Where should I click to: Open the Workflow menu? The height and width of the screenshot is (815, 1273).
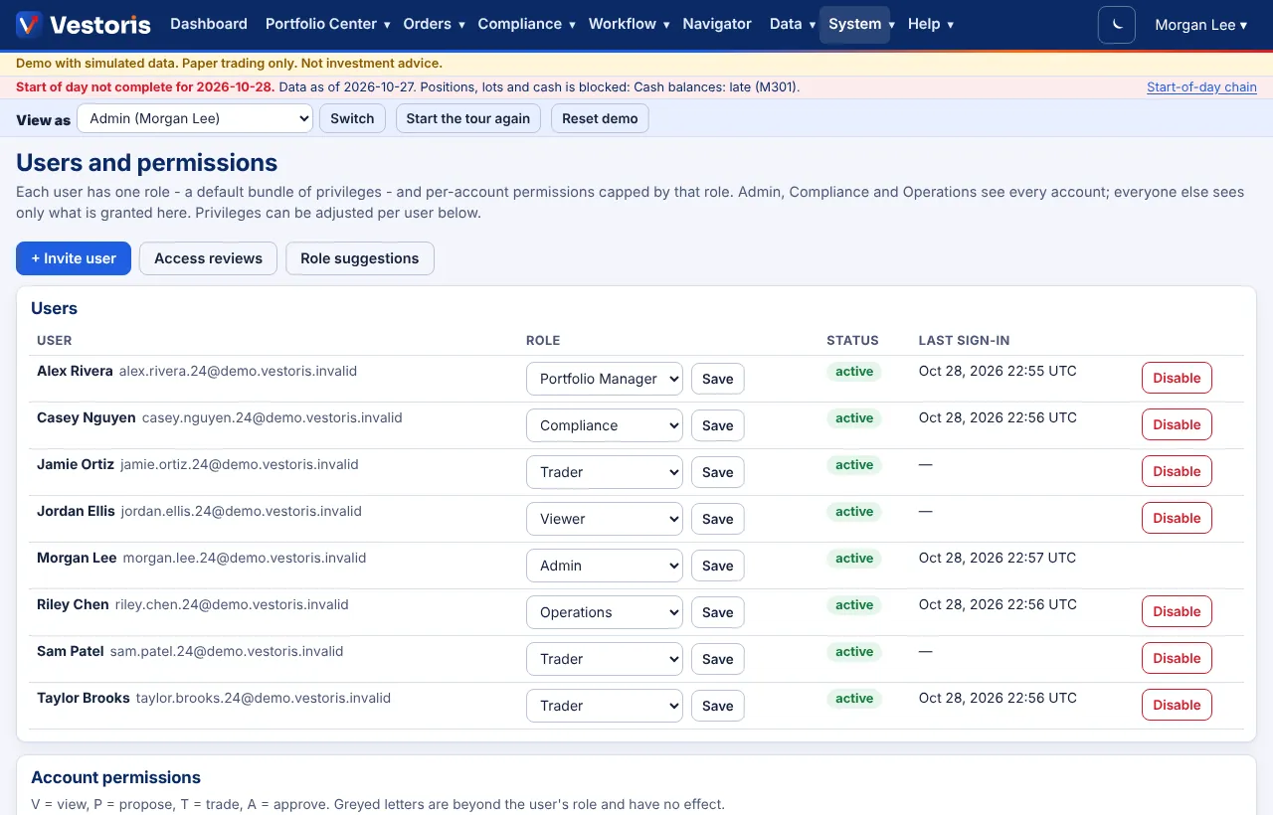click(x=629, y=24)
